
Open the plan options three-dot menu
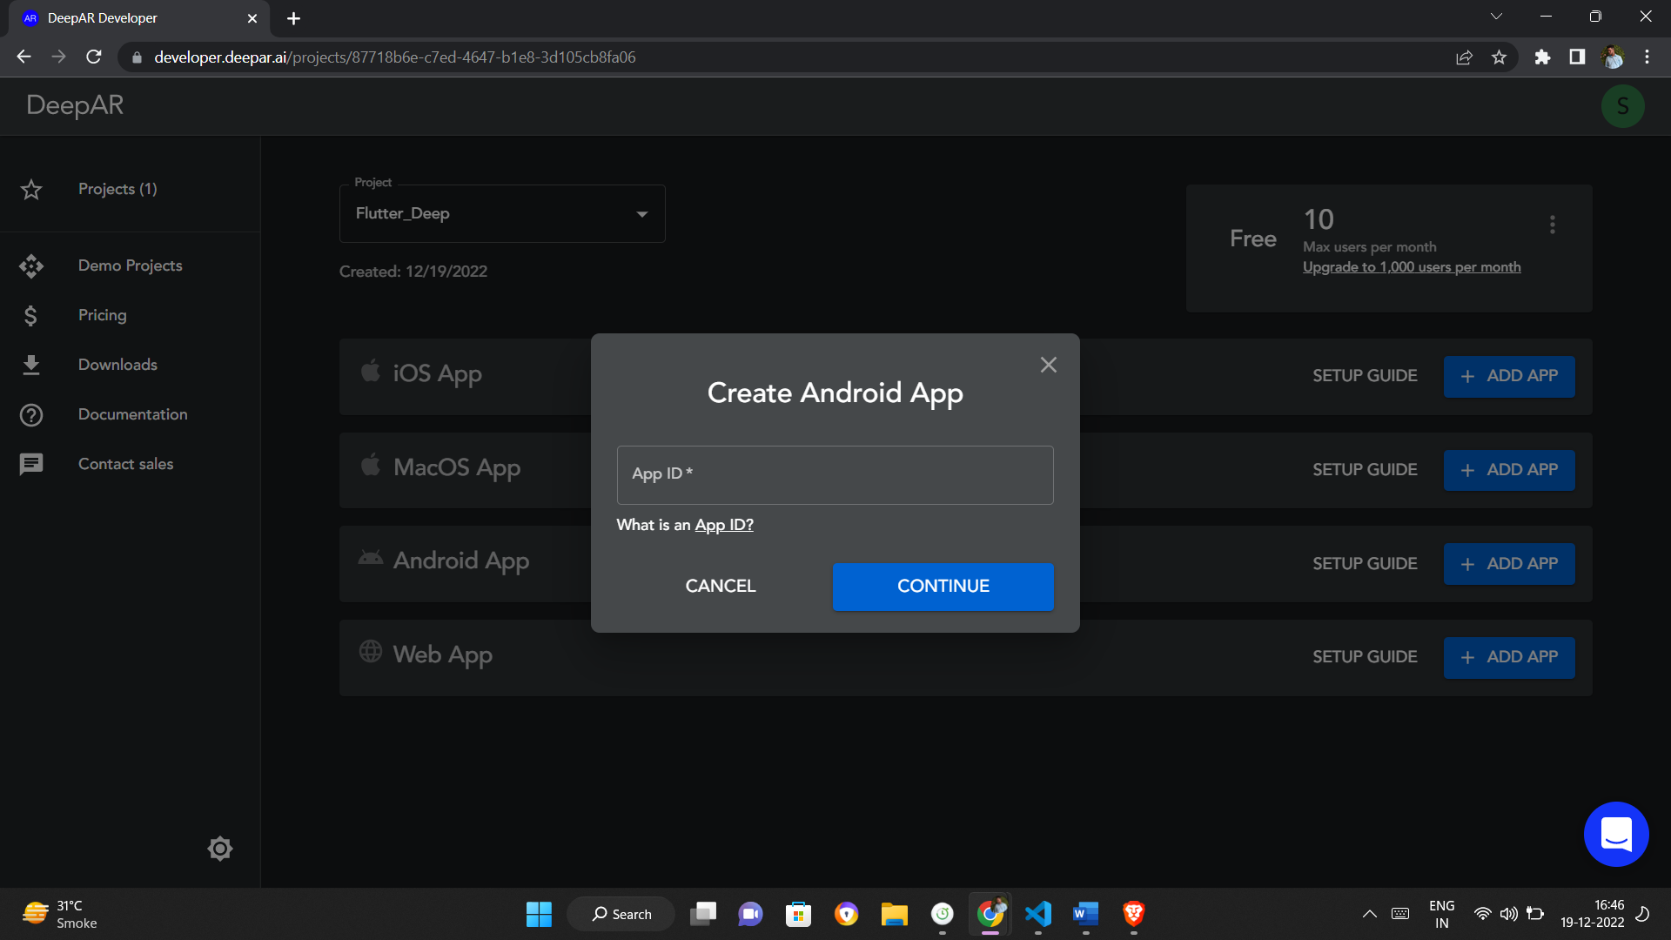click(x=1552, y=225)
